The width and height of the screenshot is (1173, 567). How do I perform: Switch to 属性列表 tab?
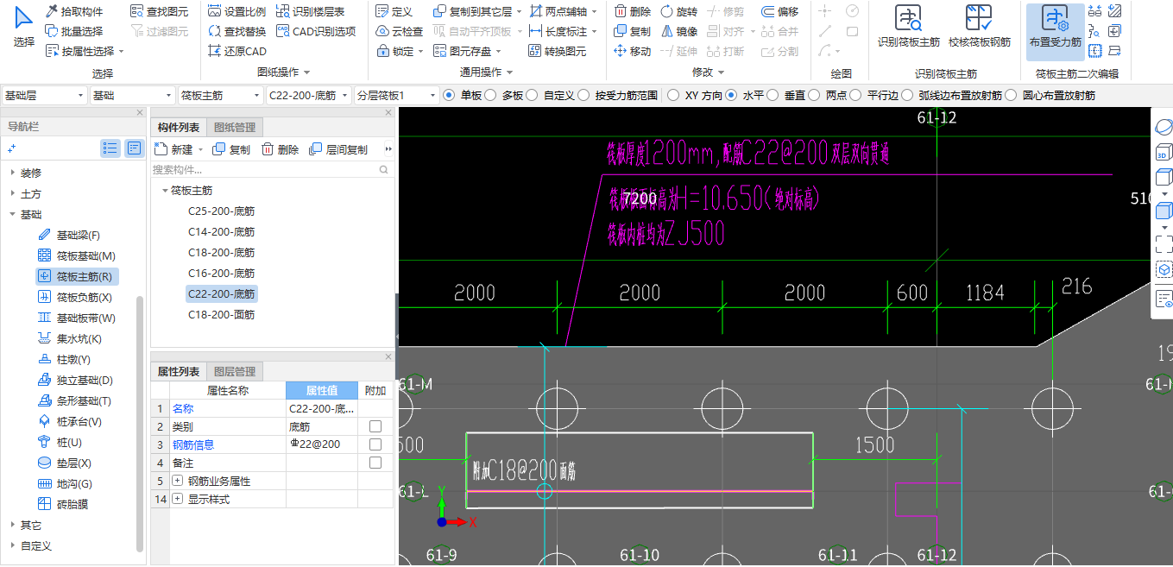[x=179, y=372]
